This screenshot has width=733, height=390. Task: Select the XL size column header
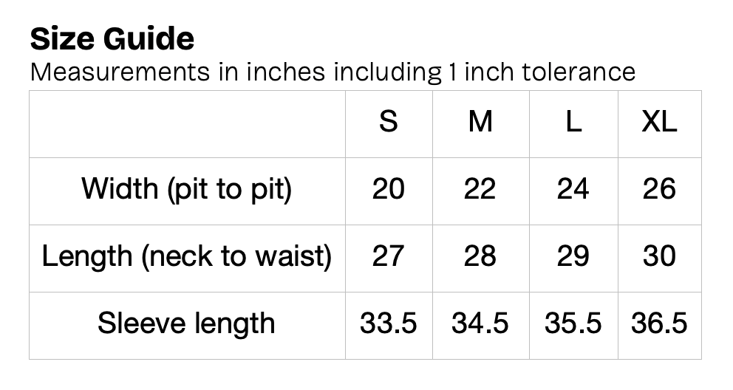(659, 123)
